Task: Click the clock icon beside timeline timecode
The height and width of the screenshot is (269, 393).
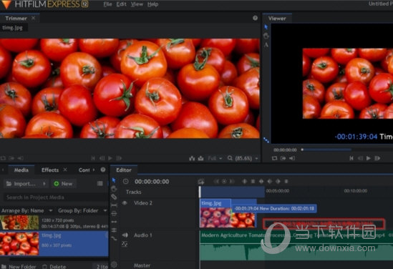Action: 125,181
